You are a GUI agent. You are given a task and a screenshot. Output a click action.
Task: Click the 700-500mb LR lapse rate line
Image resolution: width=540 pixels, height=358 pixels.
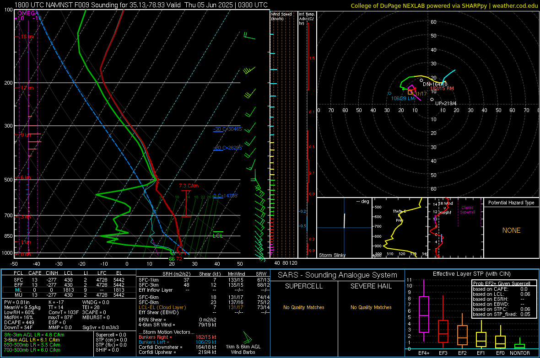tap(32, 350)
